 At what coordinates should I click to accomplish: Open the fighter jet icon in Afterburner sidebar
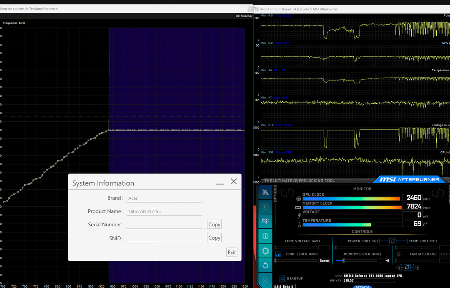pos(265,192)
